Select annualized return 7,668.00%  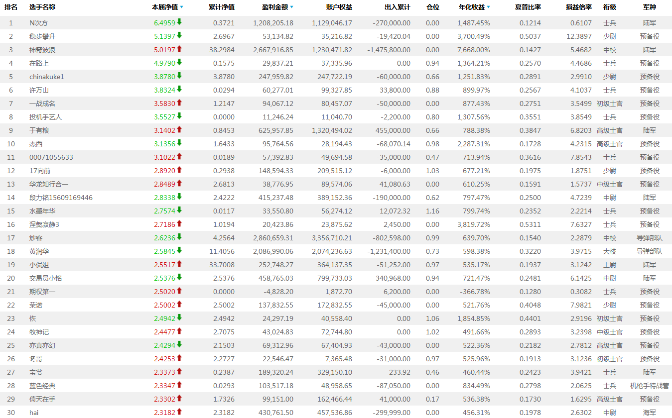pyautogui.click(x=474, y=50)
